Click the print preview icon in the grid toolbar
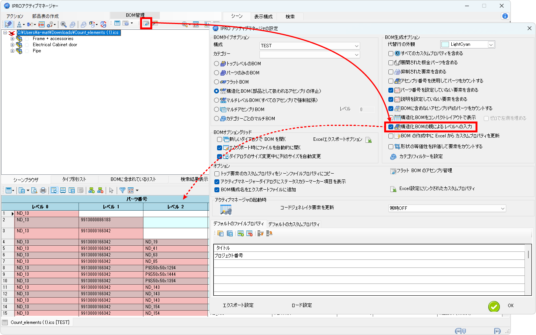Screen dimensions: 536x335 click(34, 191)
